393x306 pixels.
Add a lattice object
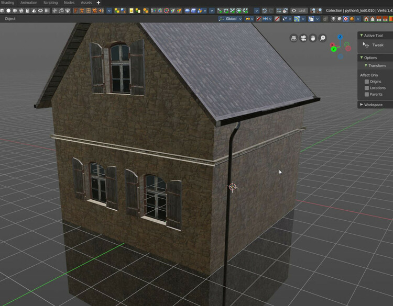pos(88,11)
